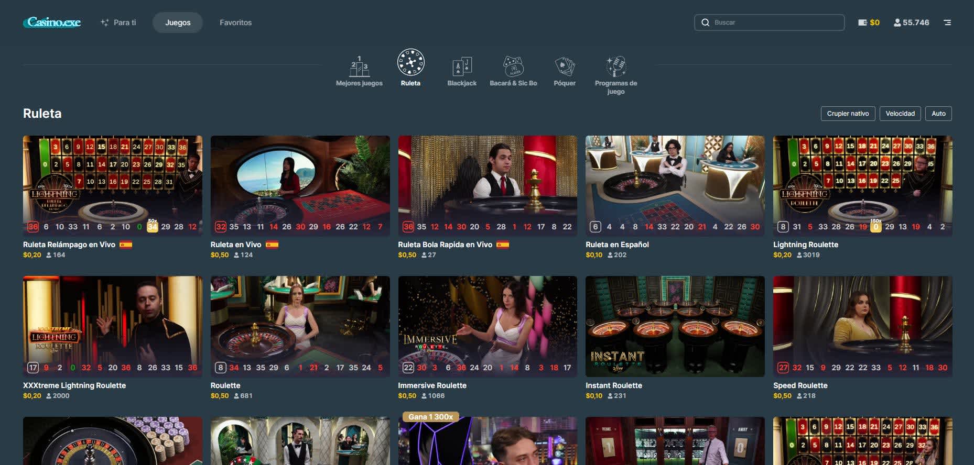The width and height of the screenshot is (974, 465).
Task: Open the wallet balance $0
Action: [x=869, y=23]
